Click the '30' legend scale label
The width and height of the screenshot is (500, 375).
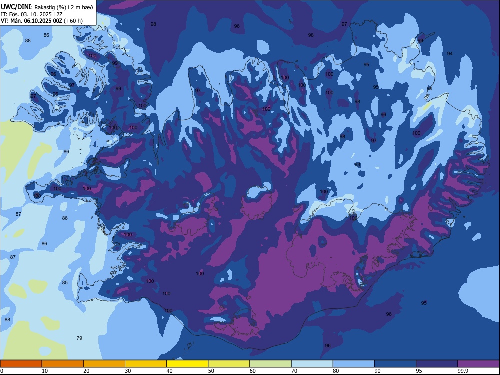click(x=128, y=371)
